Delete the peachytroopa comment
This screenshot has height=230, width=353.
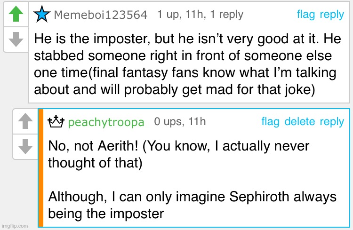pos(300,122)
